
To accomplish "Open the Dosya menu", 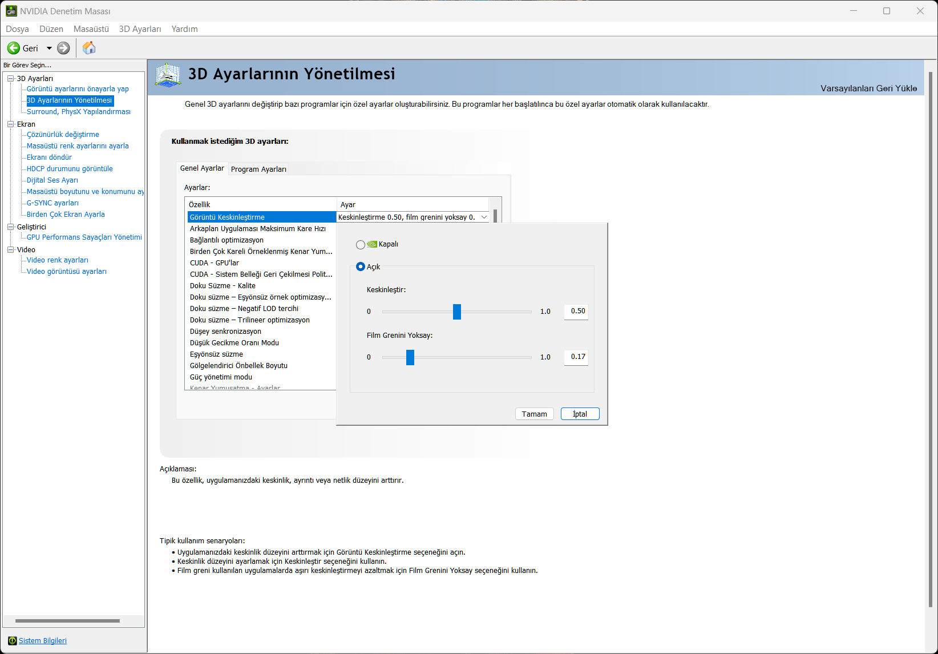I will (17, 29).
